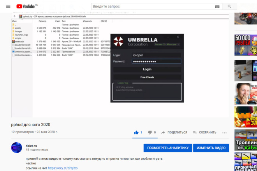Screen dimensions: 257x171
Task: Click the up-arrow in archive window
Action: point(14,16)
